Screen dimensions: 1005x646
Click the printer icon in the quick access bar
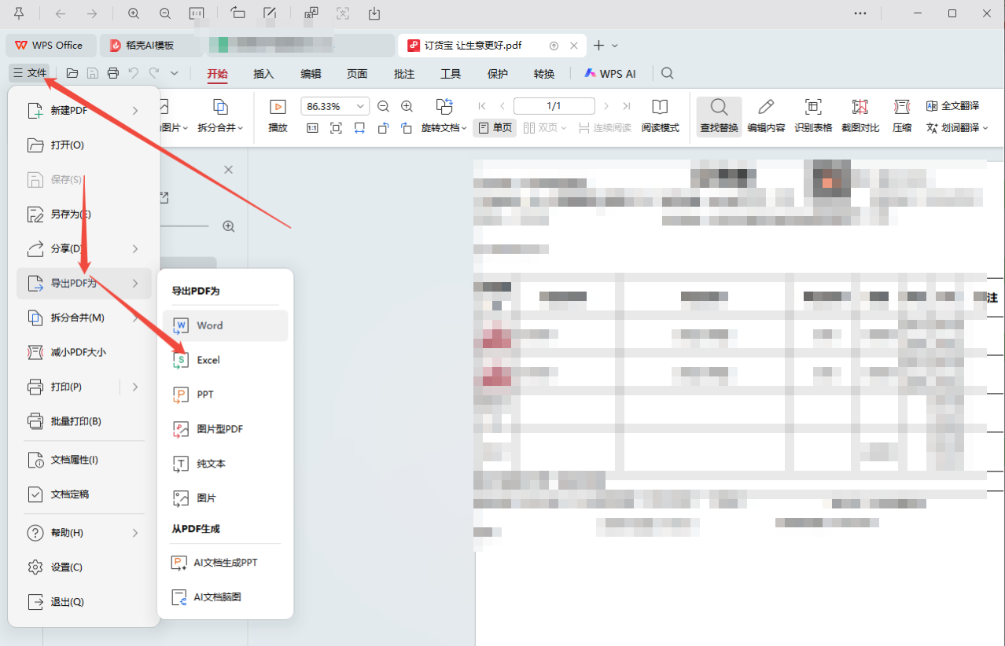coord(113,73)
